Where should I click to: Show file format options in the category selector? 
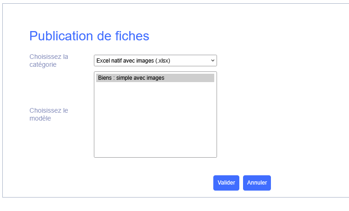(x=155, y=61)
